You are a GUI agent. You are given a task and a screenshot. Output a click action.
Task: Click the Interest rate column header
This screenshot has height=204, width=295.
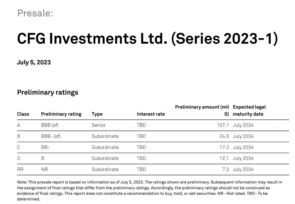tap(151, 114)
